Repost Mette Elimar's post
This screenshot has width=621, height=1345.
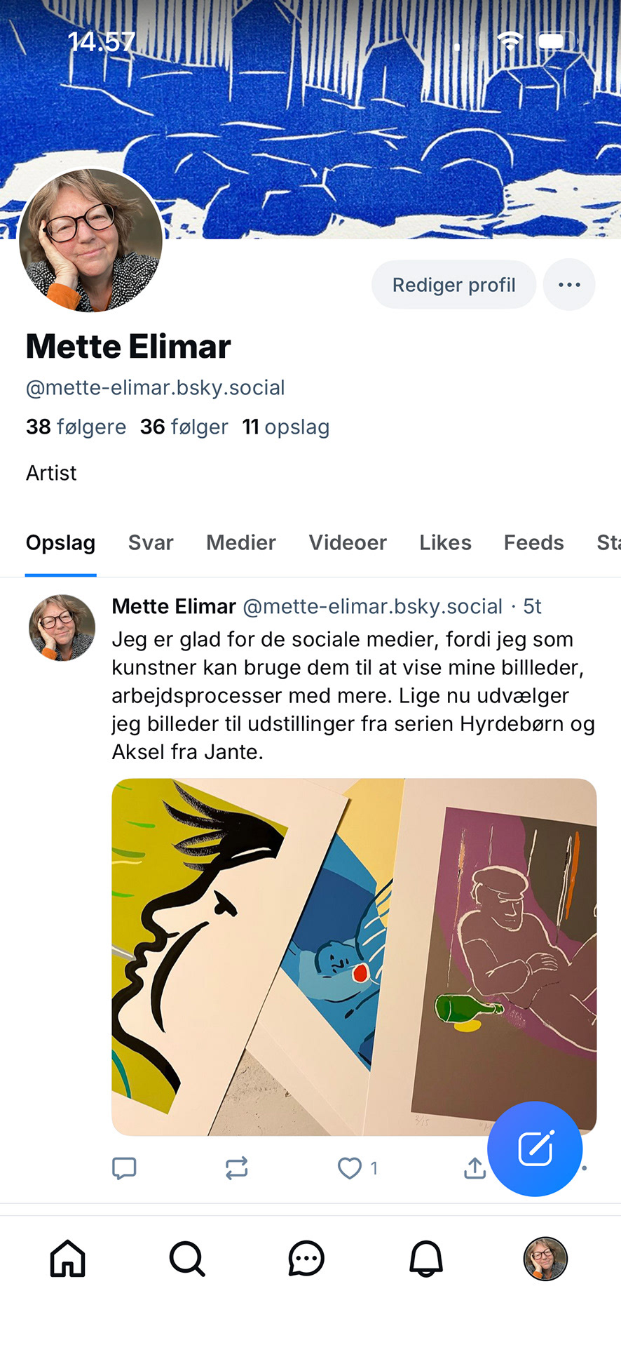pyautogui.click(x=237, y=1168)
